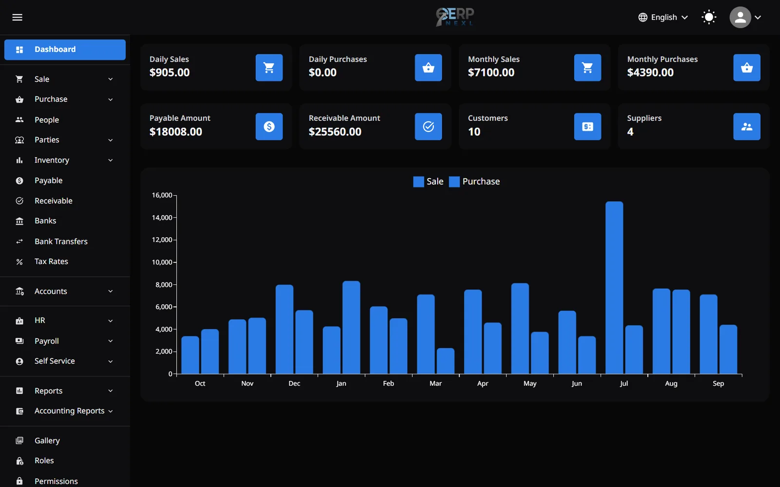Image resolution: width=780 pixels, height=487 pixels.
Task: Expand the Accounting Reports menu
Action: [65, 411]
